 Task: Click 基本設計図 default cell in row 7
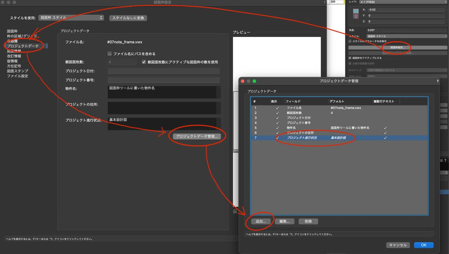(x=339, y=138)
